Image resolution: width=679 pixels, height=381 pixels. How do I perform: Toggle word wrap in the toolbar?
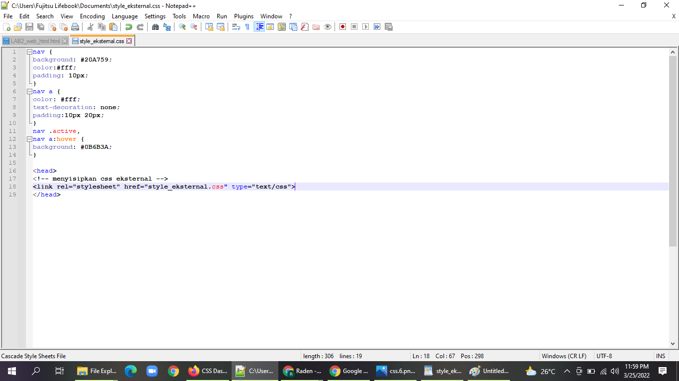(236, 27)
